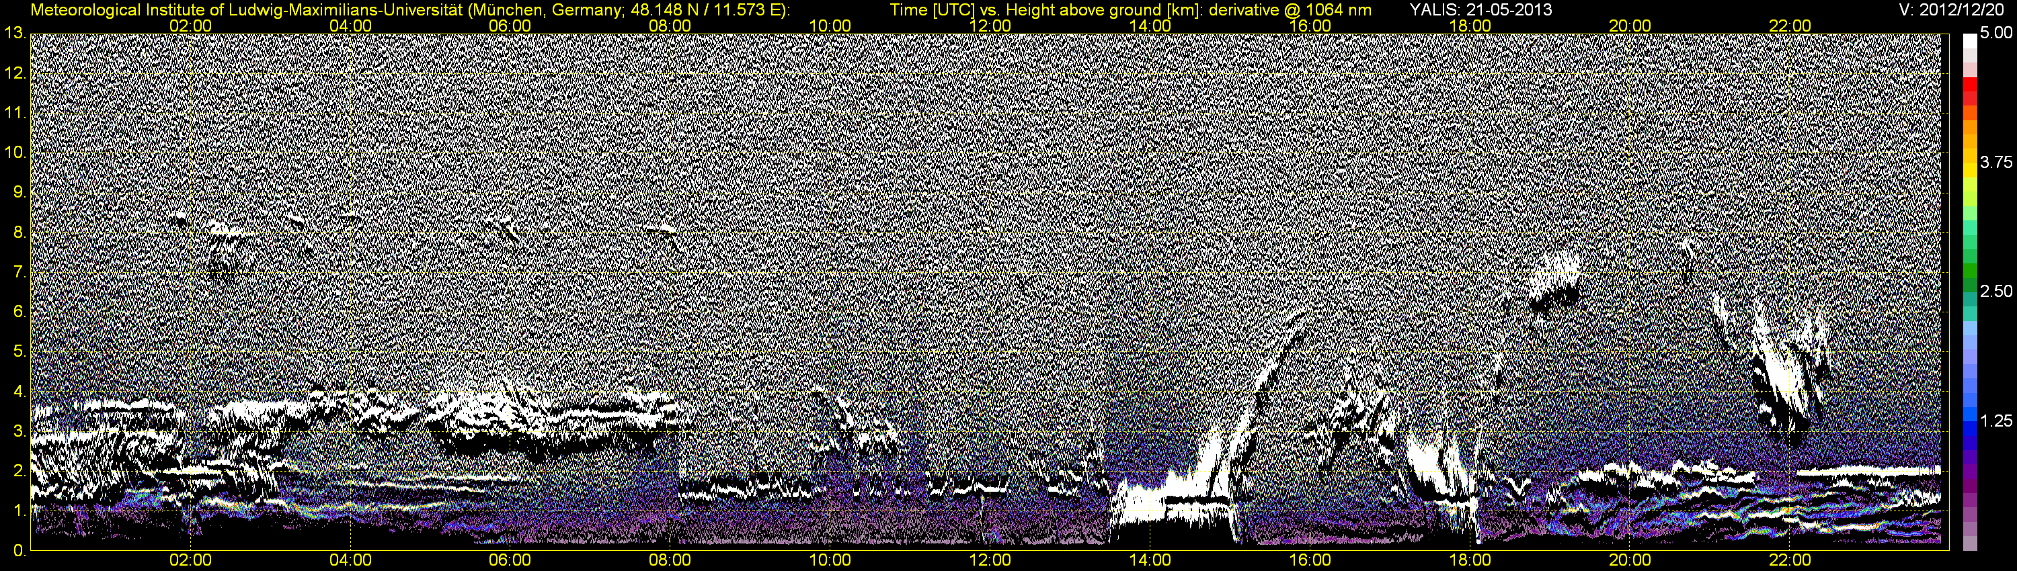Click the 22:00 label on the bottom time axis
The height and width of the screenshot is (571, 2017).
[x=1790, y=561]
